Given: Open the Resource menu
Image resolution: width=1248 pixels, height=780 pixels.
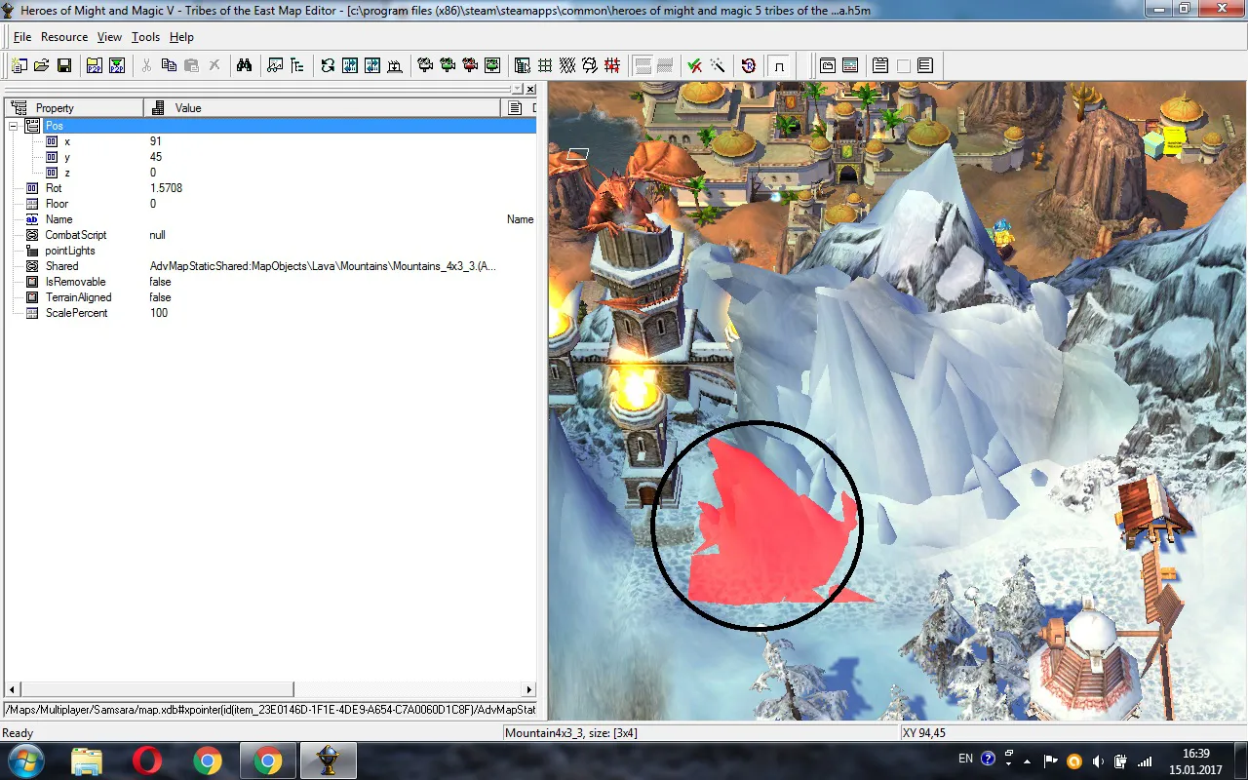Looking at the screenshot, I should point(64,37).
